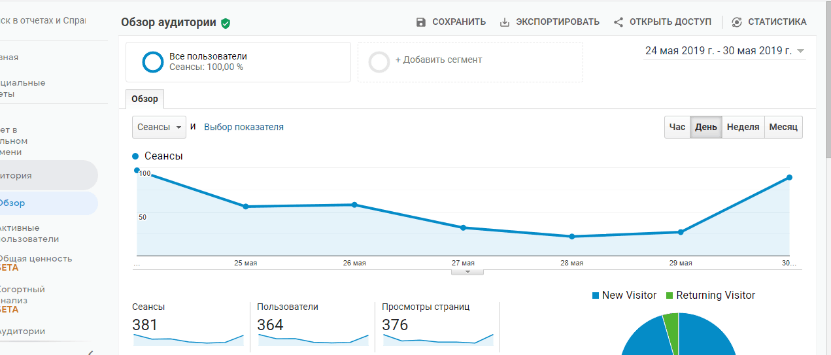The height and width of the screenshot is (355, 831).
Task: Click the + Добавить сегмент button
Action: click(x=439, y=59)
